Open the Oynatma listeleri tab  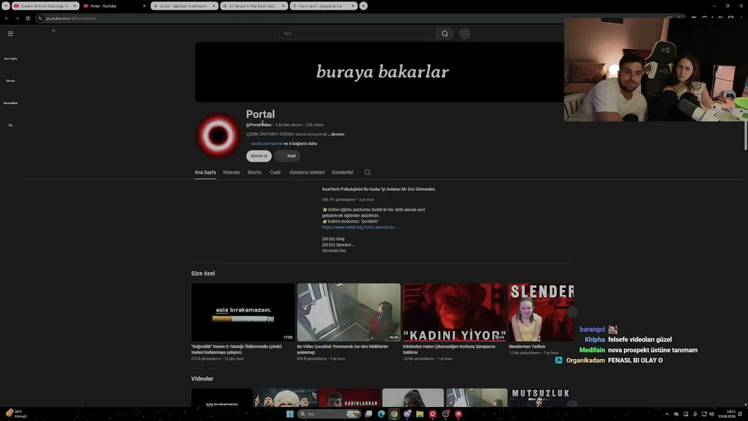307,172
